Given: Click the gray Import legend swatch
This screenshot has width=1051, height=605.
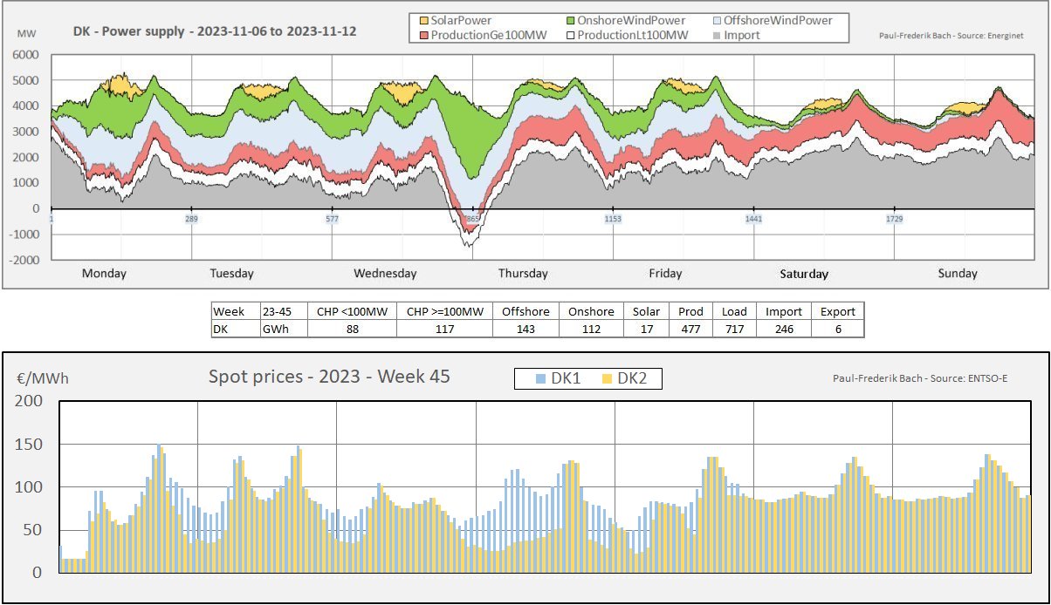Looking at the screenshot, I should pos(717,35).
